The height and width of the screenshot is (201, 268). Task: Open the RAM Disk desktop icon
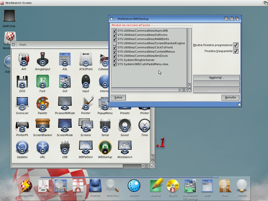(9, 17)
